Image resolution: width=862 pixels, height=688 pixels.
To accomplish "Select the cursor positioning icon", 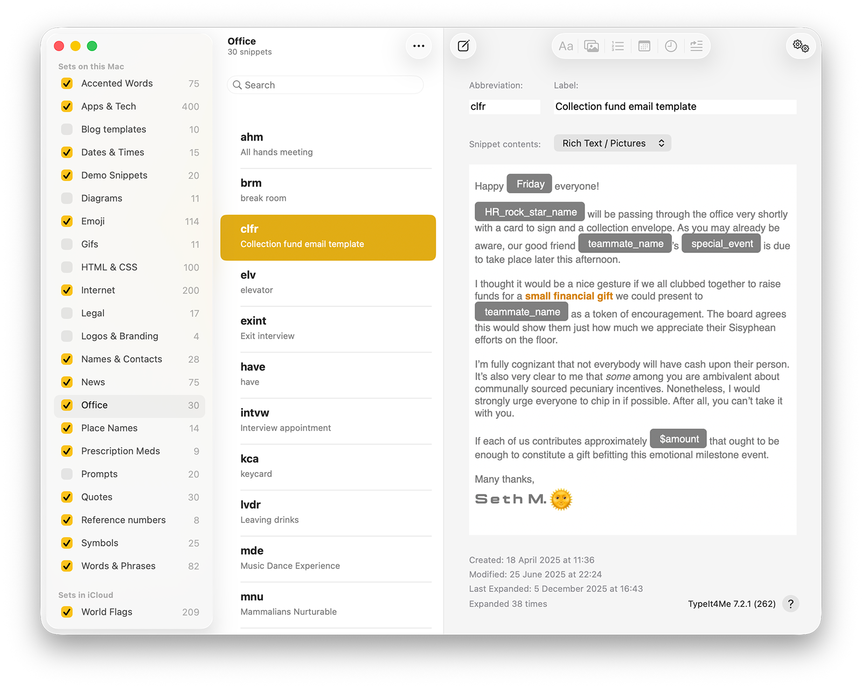I will tap(696, 46).
